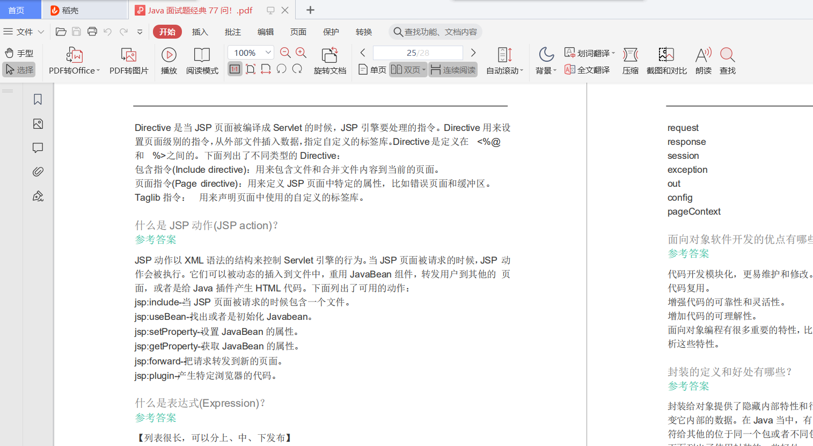This screenshot has height=446, width=813.
Task: Go to the previous page arrow
Action: (x=363, y=53)
